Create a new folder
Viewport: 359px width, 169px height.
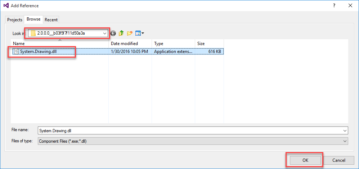point(130,33)
